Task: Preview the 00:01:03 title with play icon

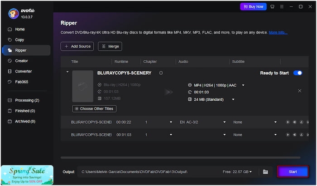Action: pos(288,135)
